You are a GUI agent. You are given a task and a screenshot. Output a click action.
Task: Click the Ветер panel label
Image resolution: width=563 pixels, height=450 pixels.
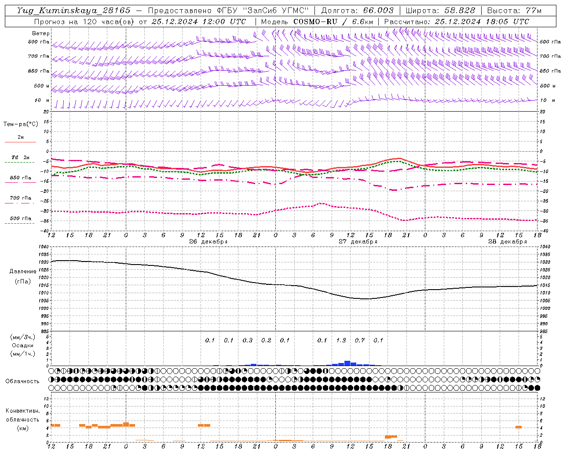41,33
